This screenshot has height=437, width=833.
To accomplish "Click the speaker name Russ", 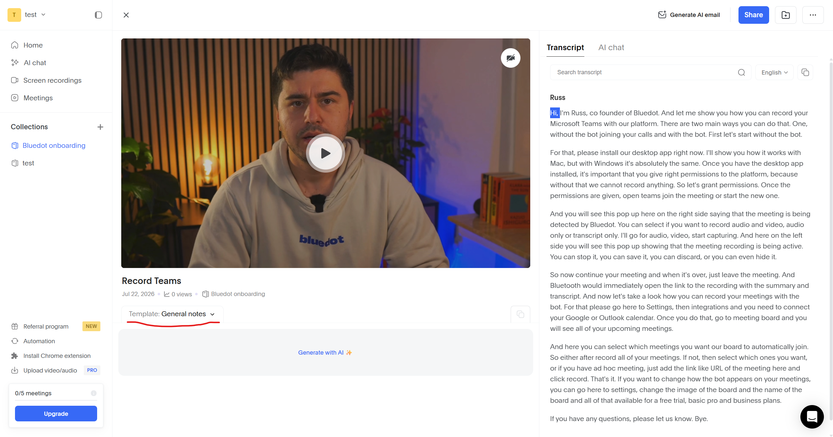I will coord(558,98).
